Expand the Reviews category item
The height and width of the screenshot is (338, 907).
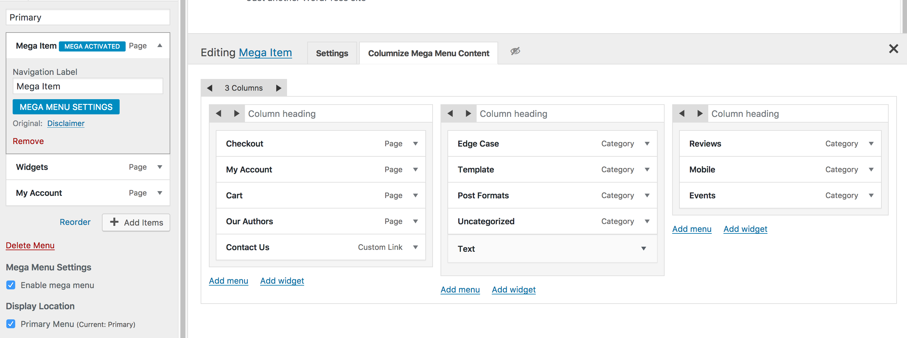(x=871, y=144)
